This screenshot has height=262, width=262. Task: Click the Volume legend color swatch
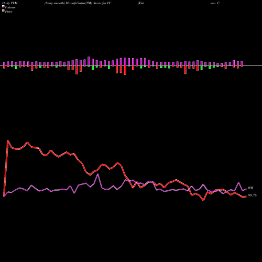pos(3,6)
